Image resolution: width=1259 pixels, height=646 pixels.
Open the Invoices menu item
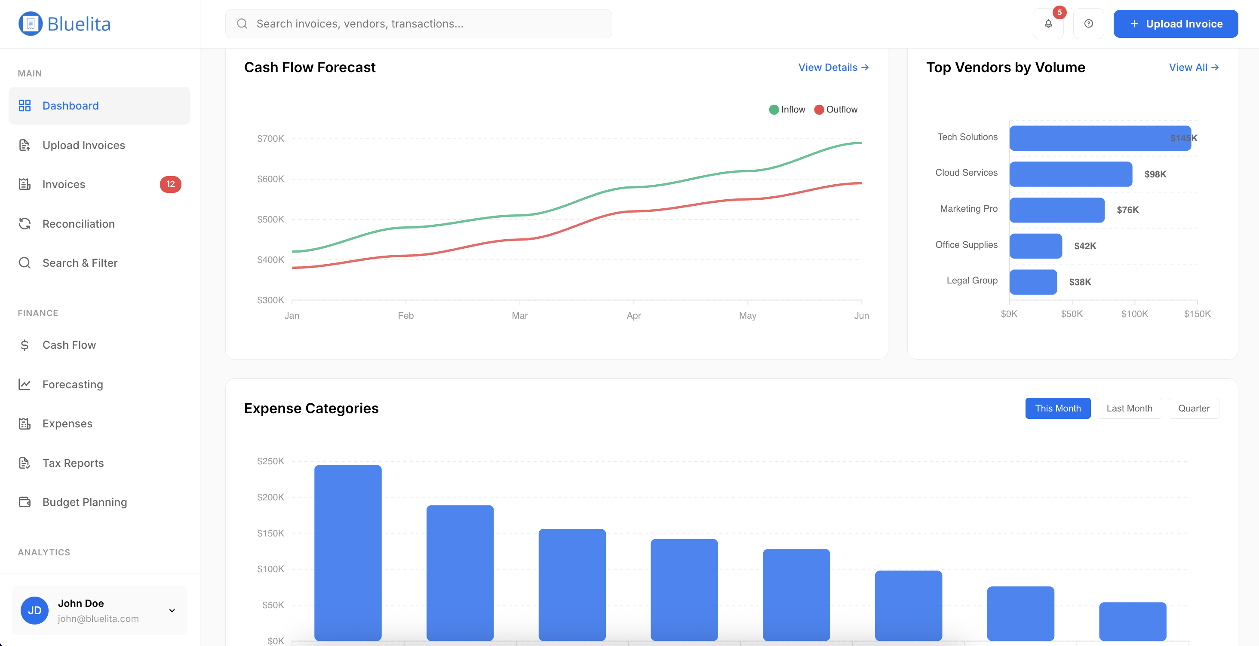pyautogui.click(x=64, y=184)
